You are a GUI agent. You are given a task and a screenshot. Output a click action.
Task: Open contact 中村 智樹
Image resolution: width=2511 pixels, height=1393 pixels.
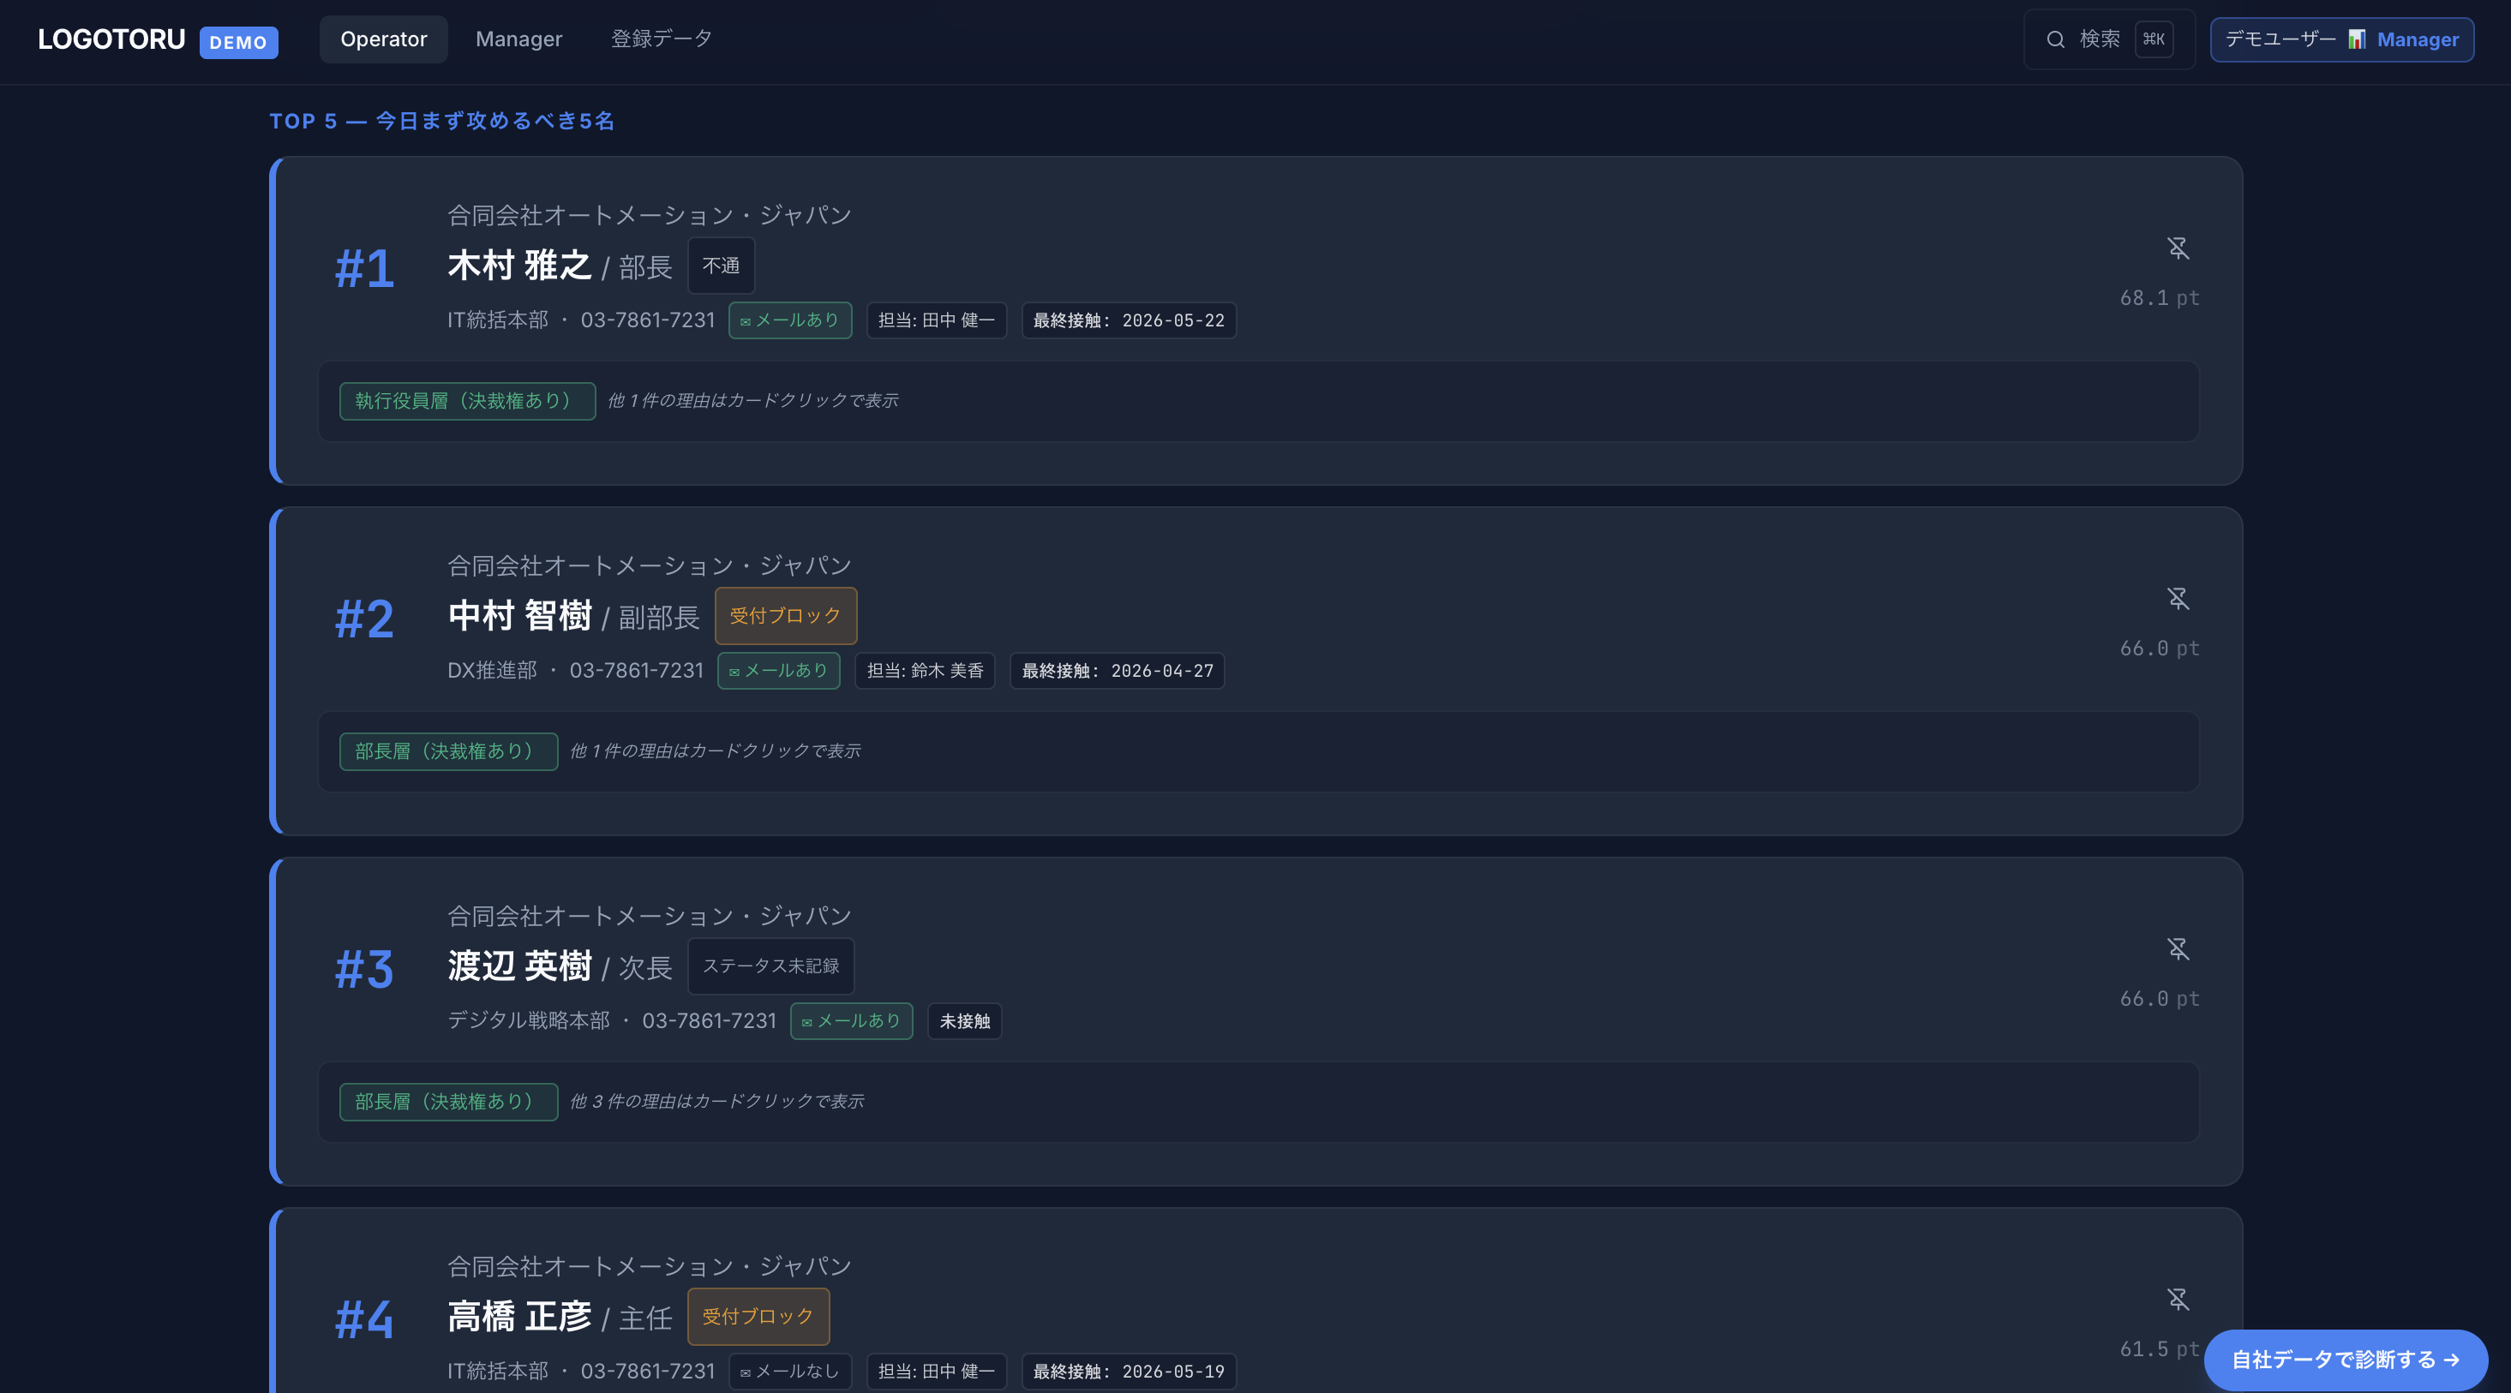[519, 616]
